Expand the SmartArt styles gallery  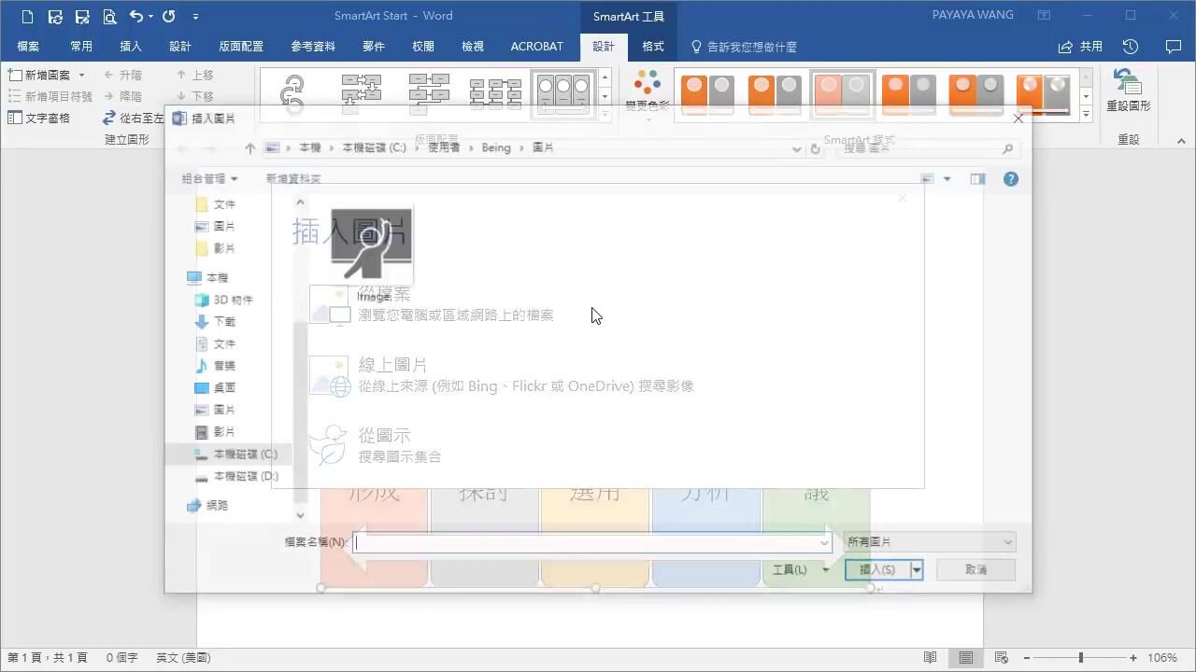pyautogui.click(x=1086, y=114)
